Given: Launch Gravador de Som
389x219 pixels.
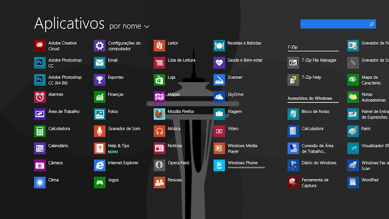Looking at the screenshot, I should 99,131.
